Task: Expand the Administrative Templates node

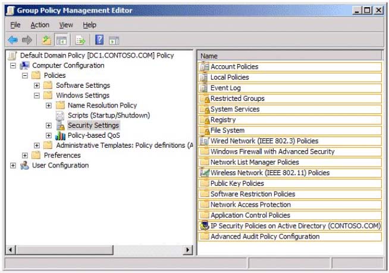Action: pos(37,145)
